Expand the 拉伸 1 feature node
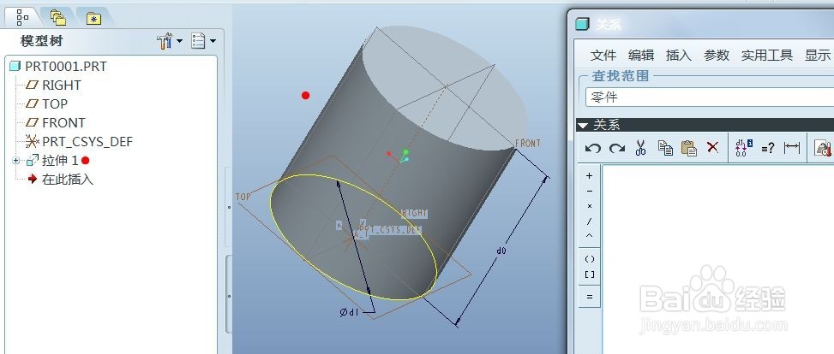This screenshot has height=354, width=834. pyautogui.click(x=16, y=160)
